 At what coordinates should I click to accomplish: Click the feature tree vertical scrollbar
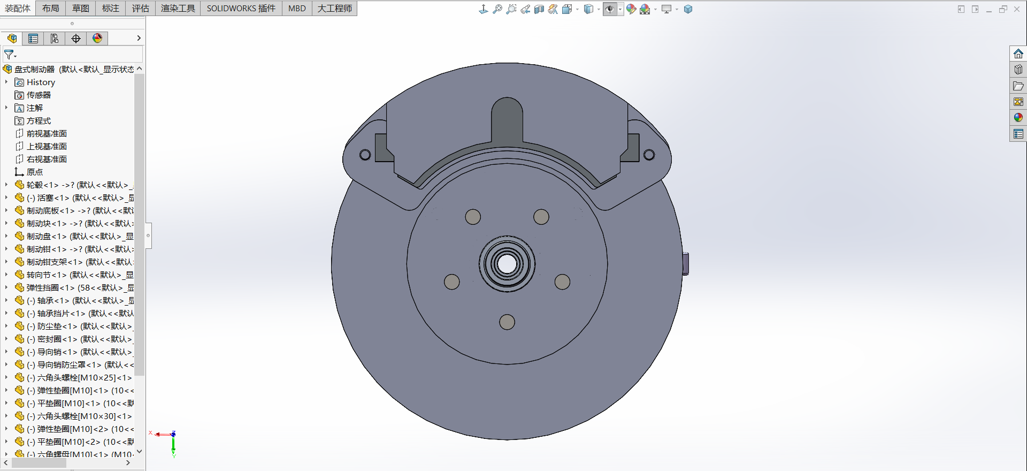[140, 225]
